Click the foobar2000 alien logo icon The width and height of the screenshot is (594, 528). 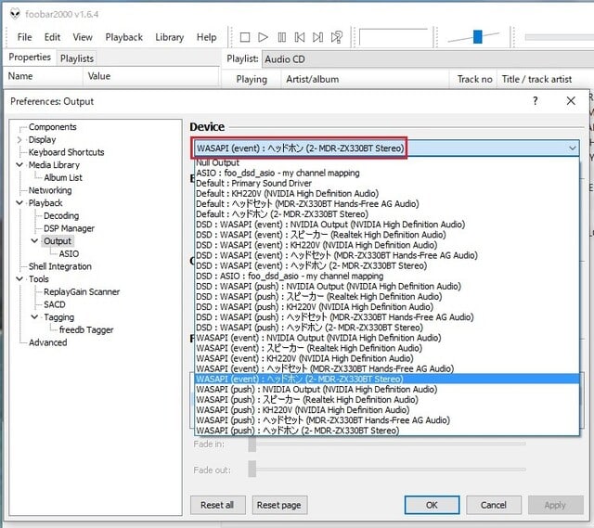15,14
